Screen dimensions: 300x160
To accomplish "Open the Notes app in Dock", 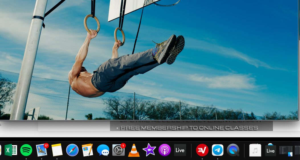I will (x=57, y=150).
